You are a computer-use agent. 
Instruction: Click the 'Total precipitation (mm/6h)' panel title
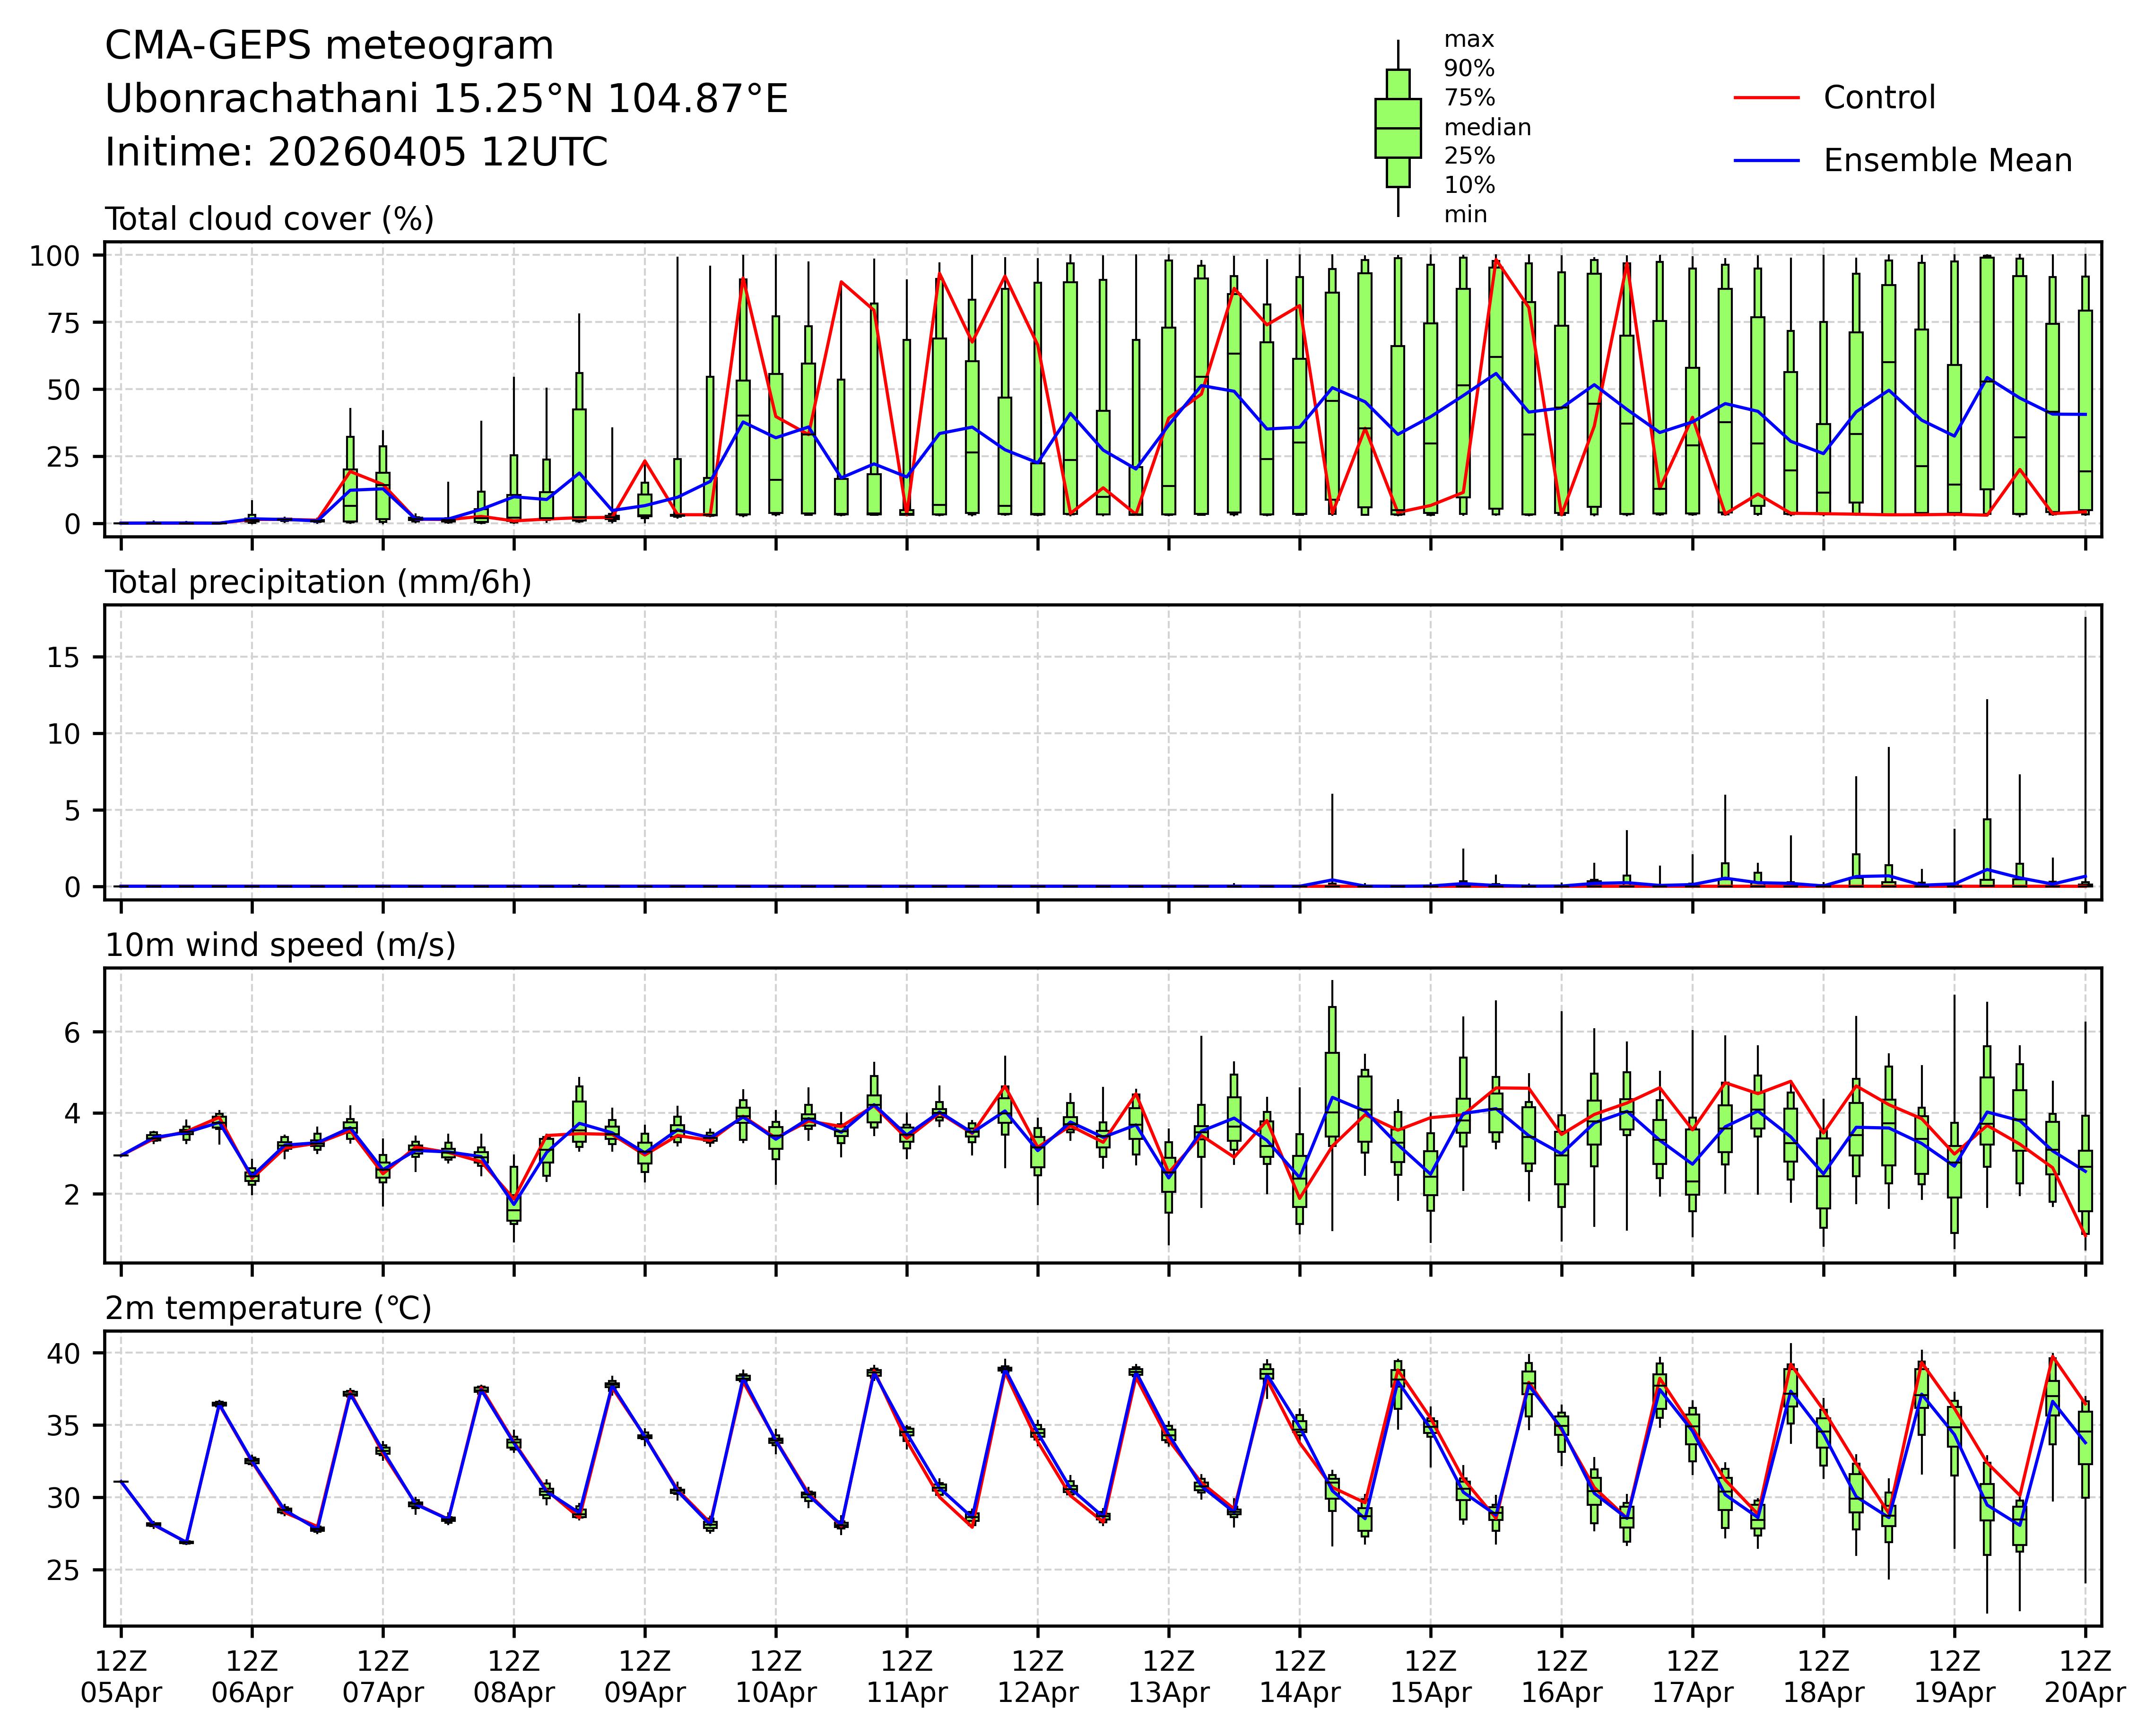pyautogui.click(x=318, y=582)
